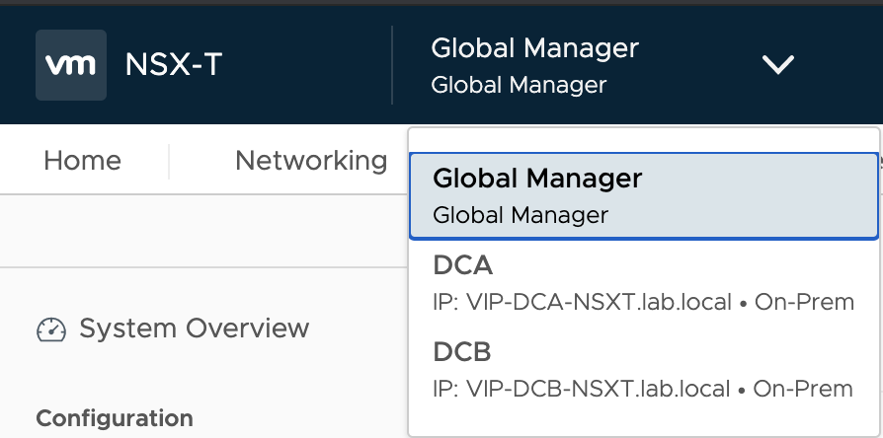Click the Global Manager subtitle in the header

519,86
